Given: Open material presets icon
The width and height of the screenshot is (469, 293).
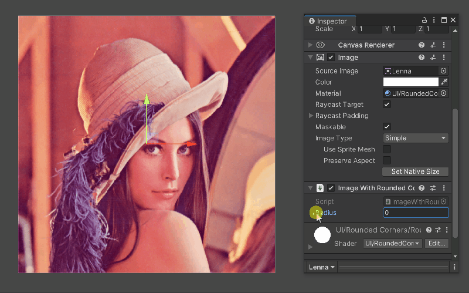Looking at the screenshot, I should point(438,230).
